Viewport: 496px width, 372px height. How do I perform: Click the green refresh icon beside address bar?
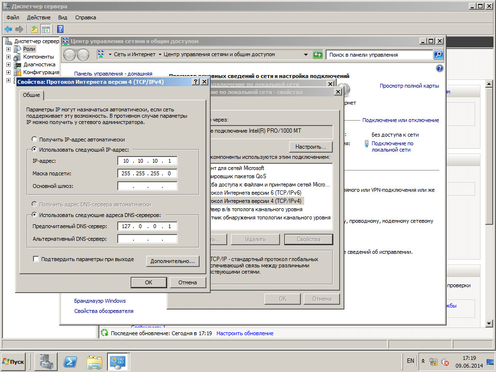(x=318, y=55)
